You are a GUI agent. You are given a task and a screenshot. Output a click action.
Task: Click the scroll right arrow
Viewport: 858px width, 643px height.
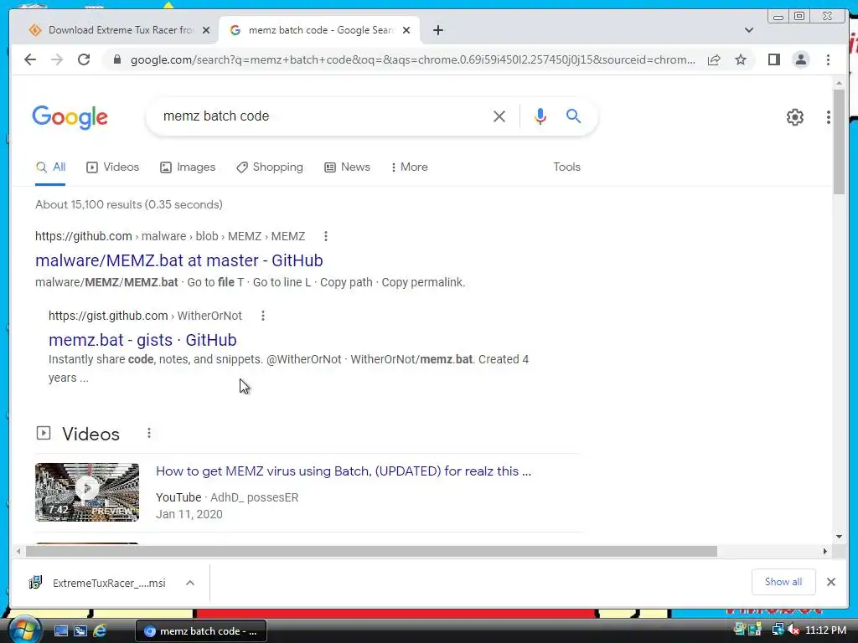(x=825, y=551)
